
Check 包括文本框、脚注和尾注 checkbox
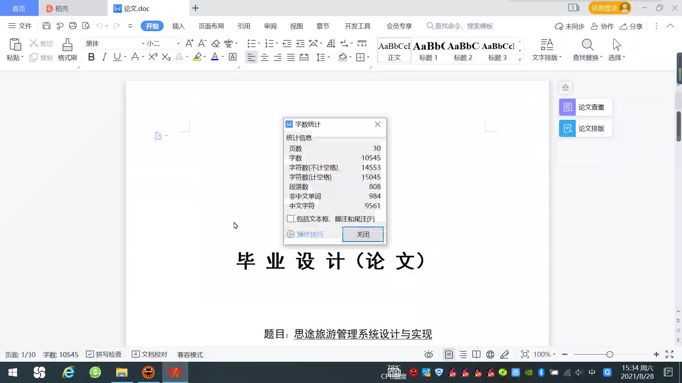(291, 219)
